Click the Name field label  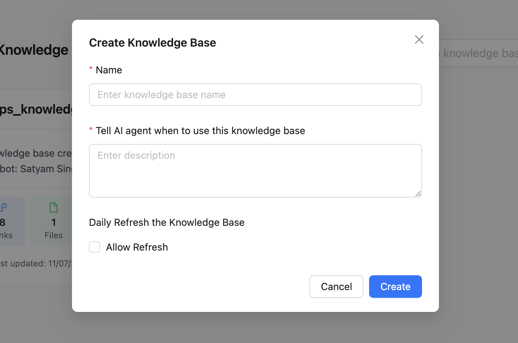pos(109,70)
